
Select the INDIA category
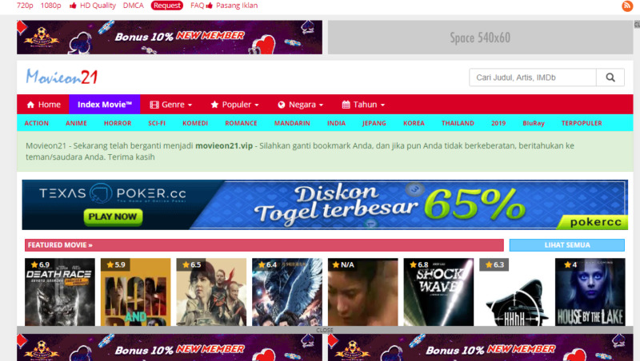pyautogui.click(x=336, y=123)
